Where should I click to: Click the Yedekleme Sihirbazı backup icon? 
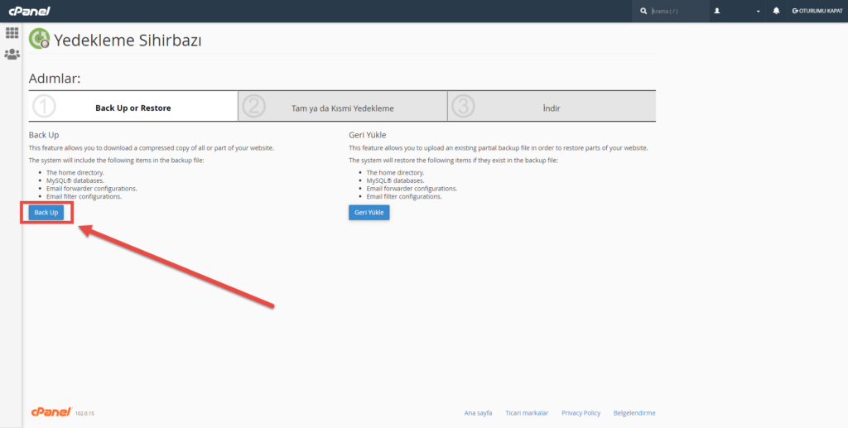click(39, 39)
